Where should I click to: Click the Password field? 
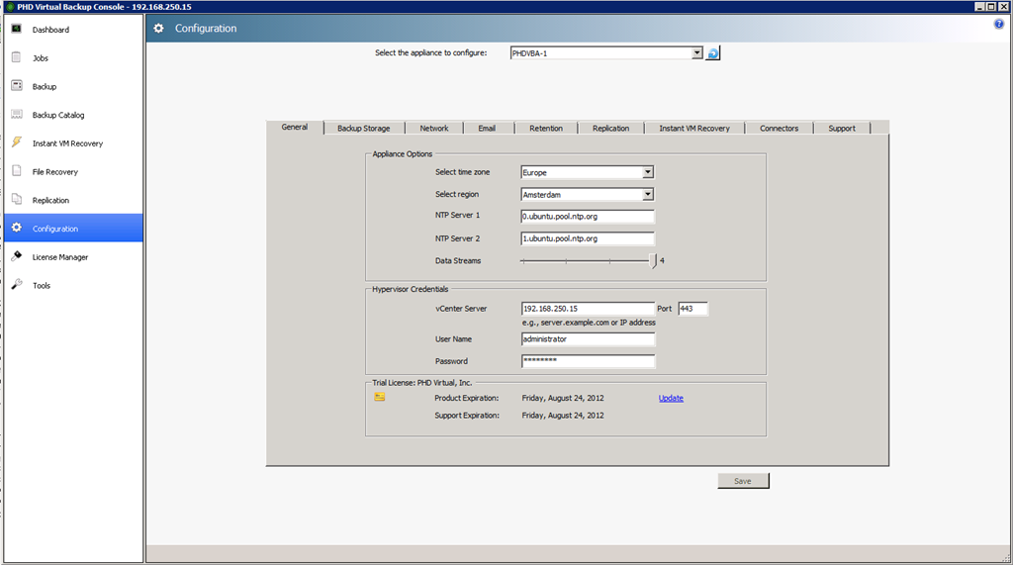click(x=588, y=361)
